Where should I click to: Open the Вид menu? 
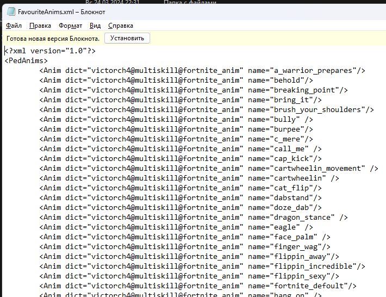pos(95,26)
